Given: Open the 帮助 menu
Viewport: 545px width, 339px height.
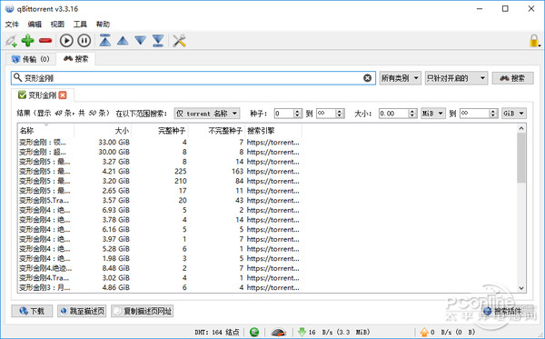Looking at the screenshot, I should click(x=103, y=24).
